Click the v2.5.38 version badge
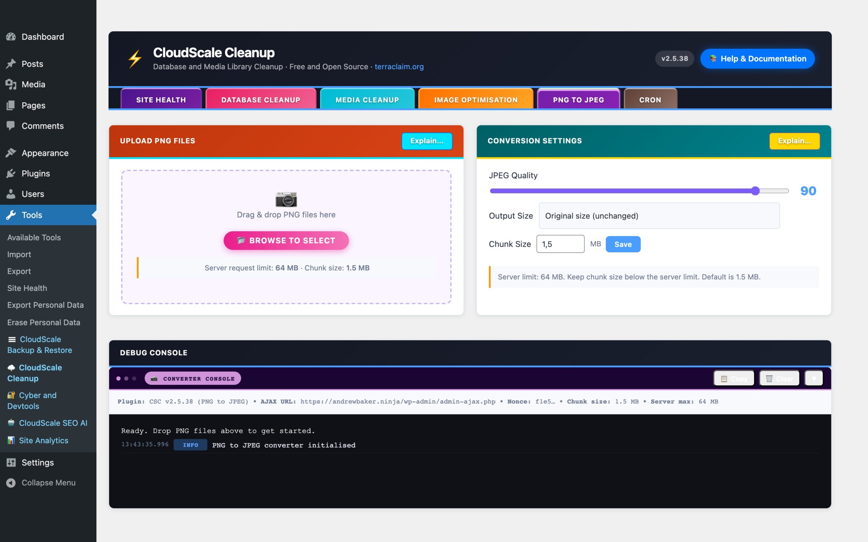The width and height of the screenshot is (868, 542). pyautogui.click(x=674, y=58)
